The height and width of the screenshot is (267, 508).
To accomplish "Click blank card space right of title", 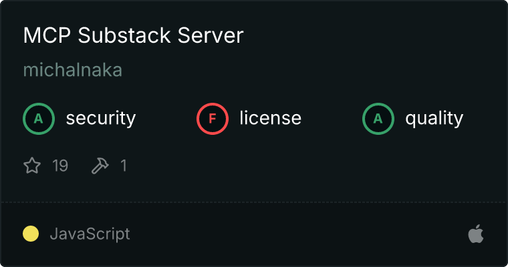I will [374, 36].
